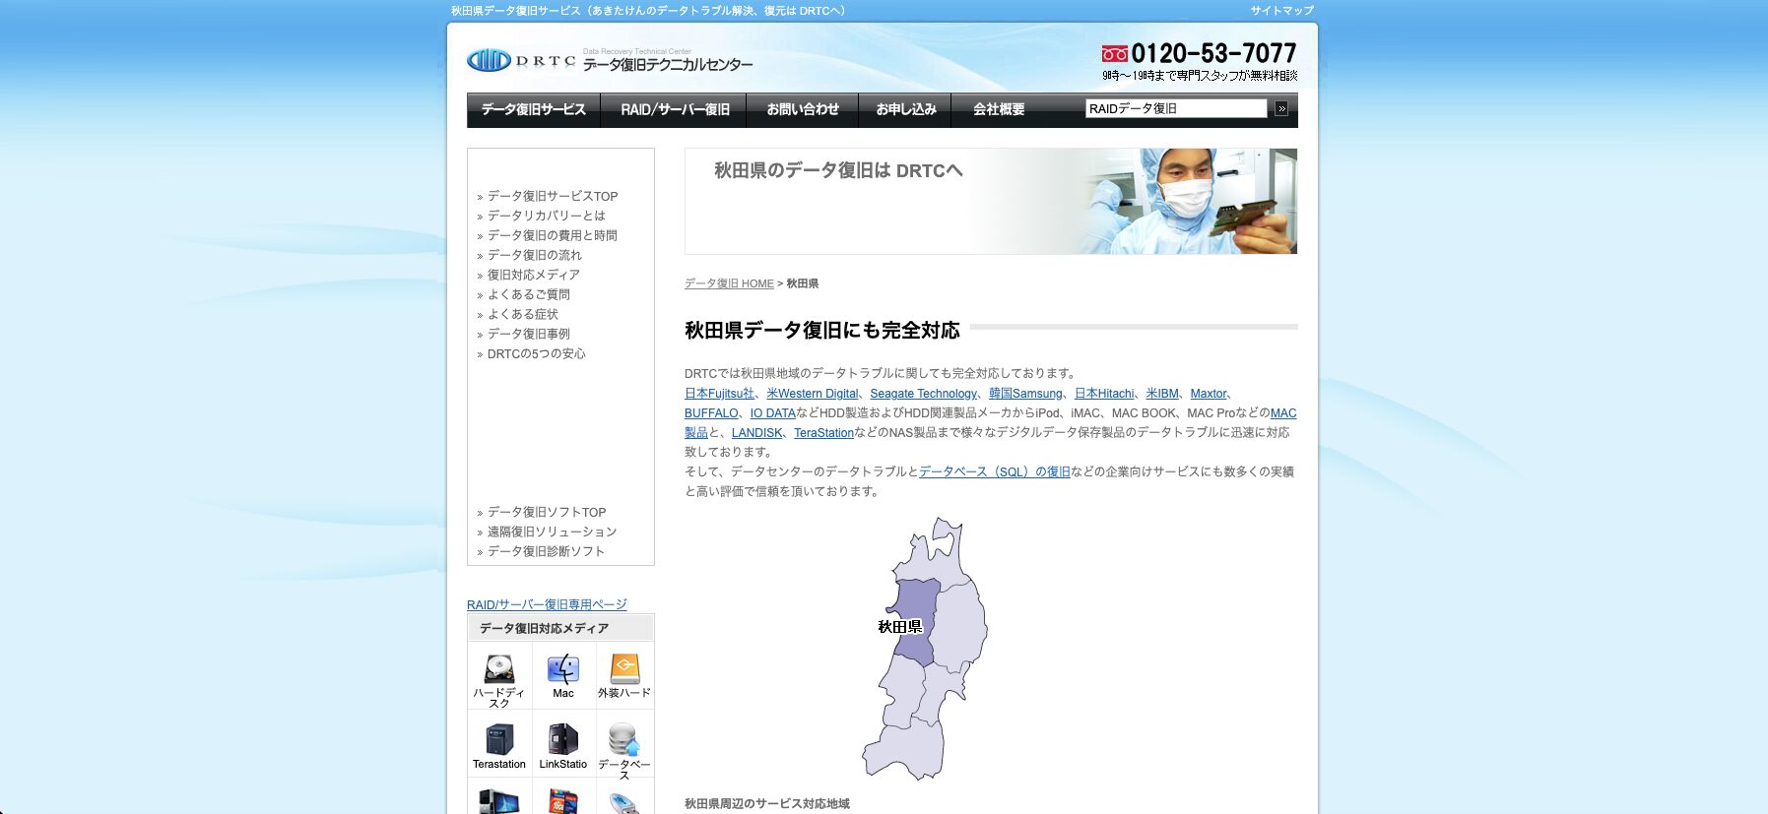Click the RAIDデータ復旧 search field
Viewport: 1768px width, 814px height.
click(x=1176, y=108)
